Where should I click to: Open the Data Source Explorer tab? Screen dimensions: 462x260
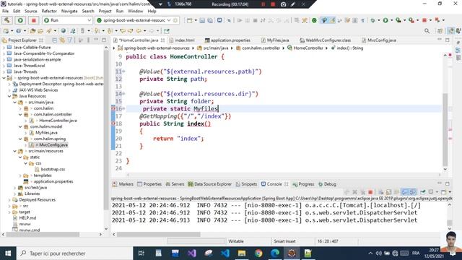[210, 184]
